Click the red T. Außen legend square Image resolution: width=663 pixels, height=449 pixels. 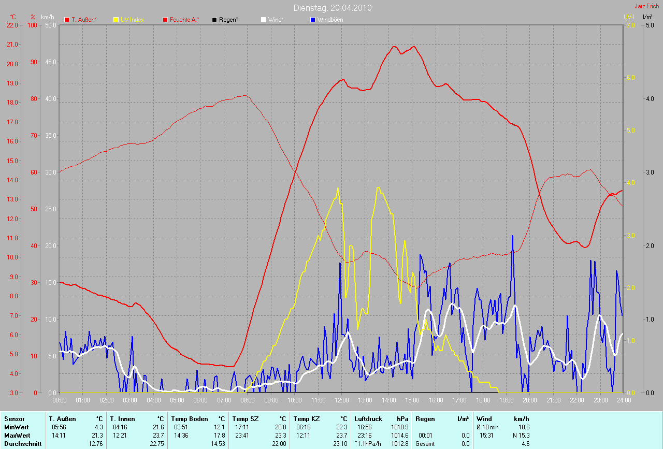click(67, 20)
